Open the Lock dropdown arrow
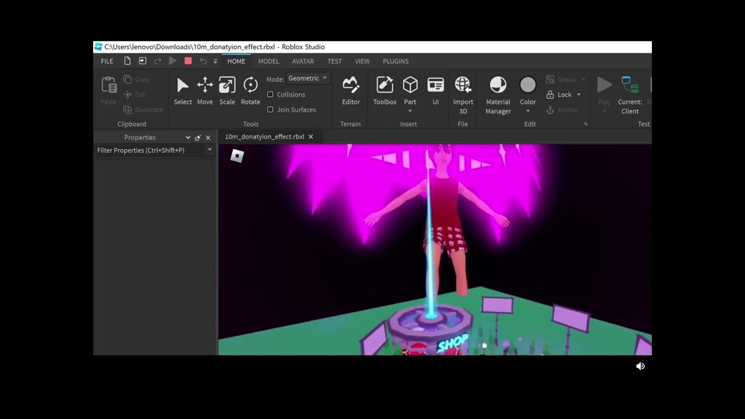Viewport: 745px width, 419px height. point(579,94)
